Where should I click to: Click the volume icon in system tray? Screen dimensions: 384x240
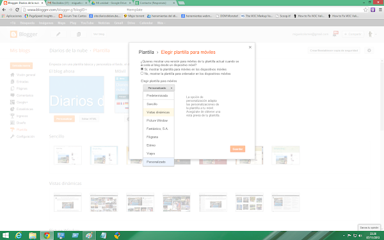tap(360, 236)
